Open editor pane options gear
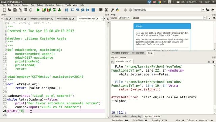The image size is (216, 122). (x=108, y=19)
